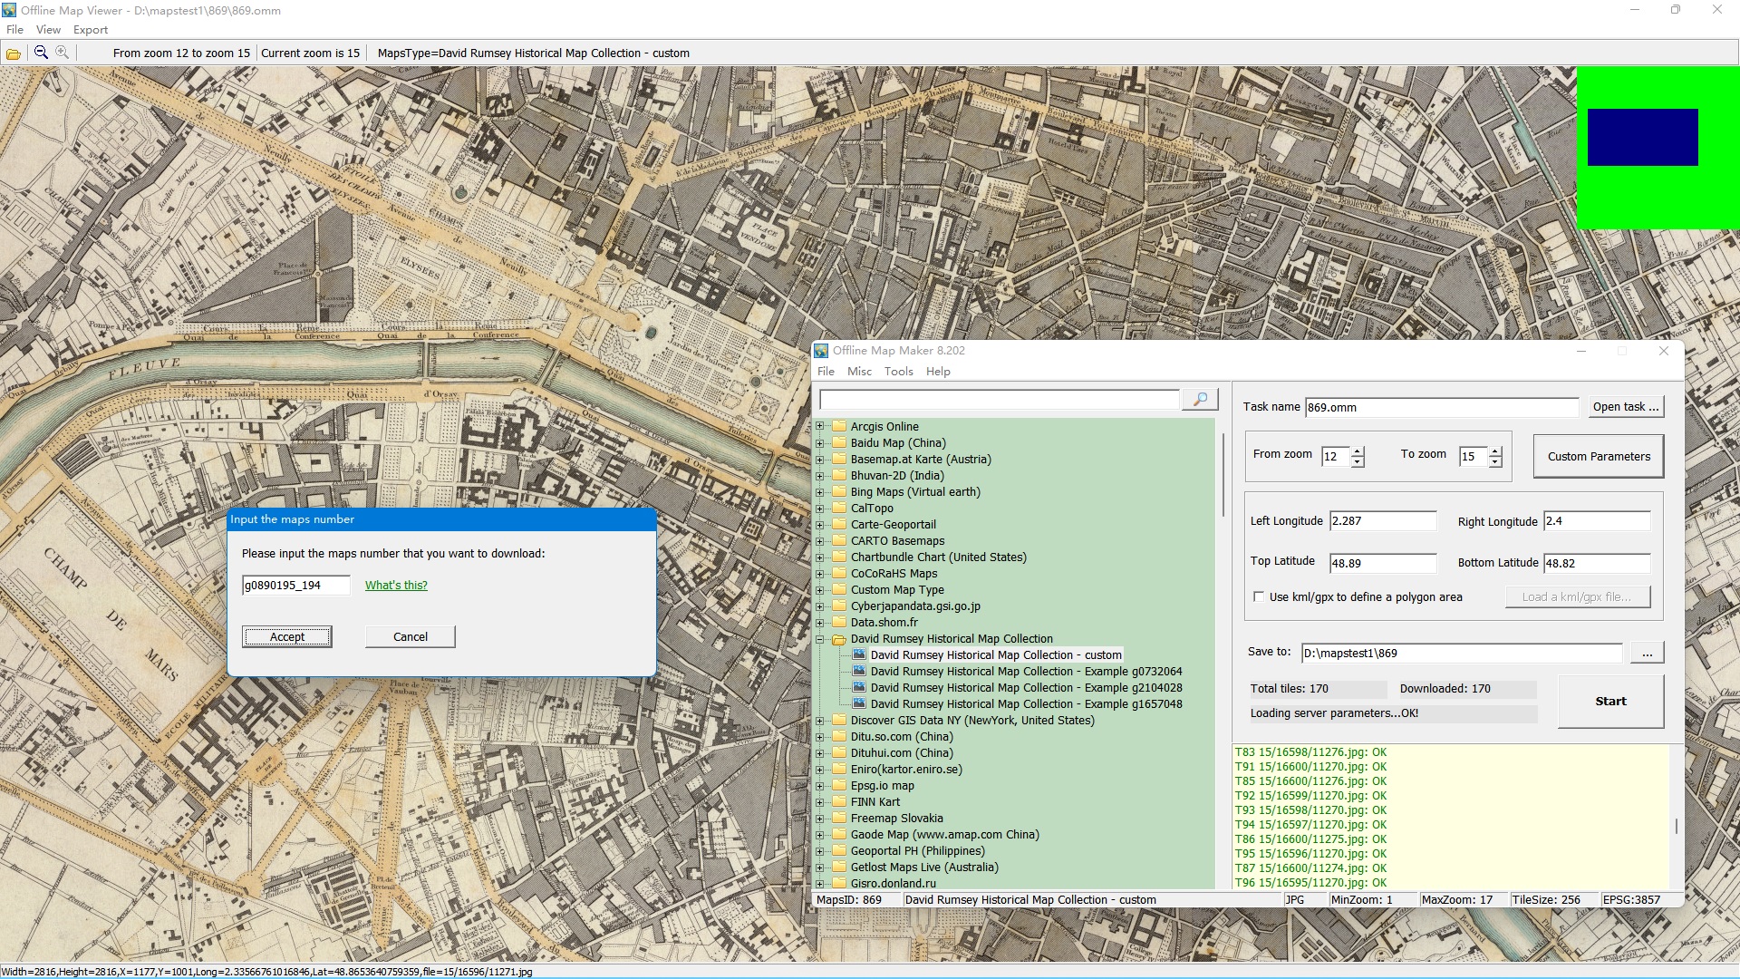This screenshot has height=979, width=1740.
Task: Click log line T83 15/16598/11276.jpg: OK
Action: point(1310,752)
